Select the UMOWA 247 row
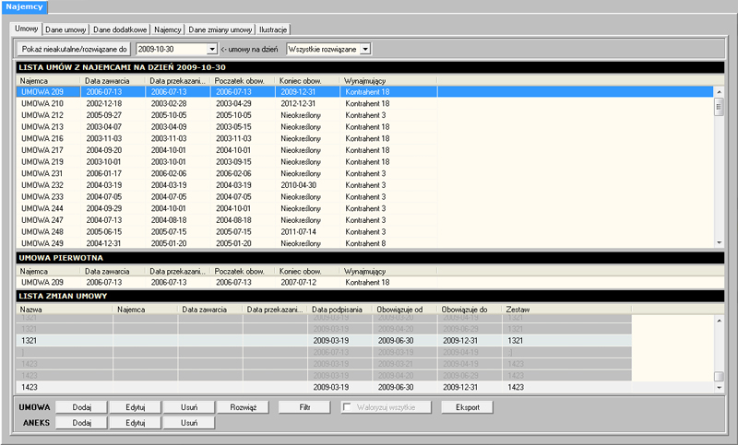The image size is (738, 445). coord(227,220)
